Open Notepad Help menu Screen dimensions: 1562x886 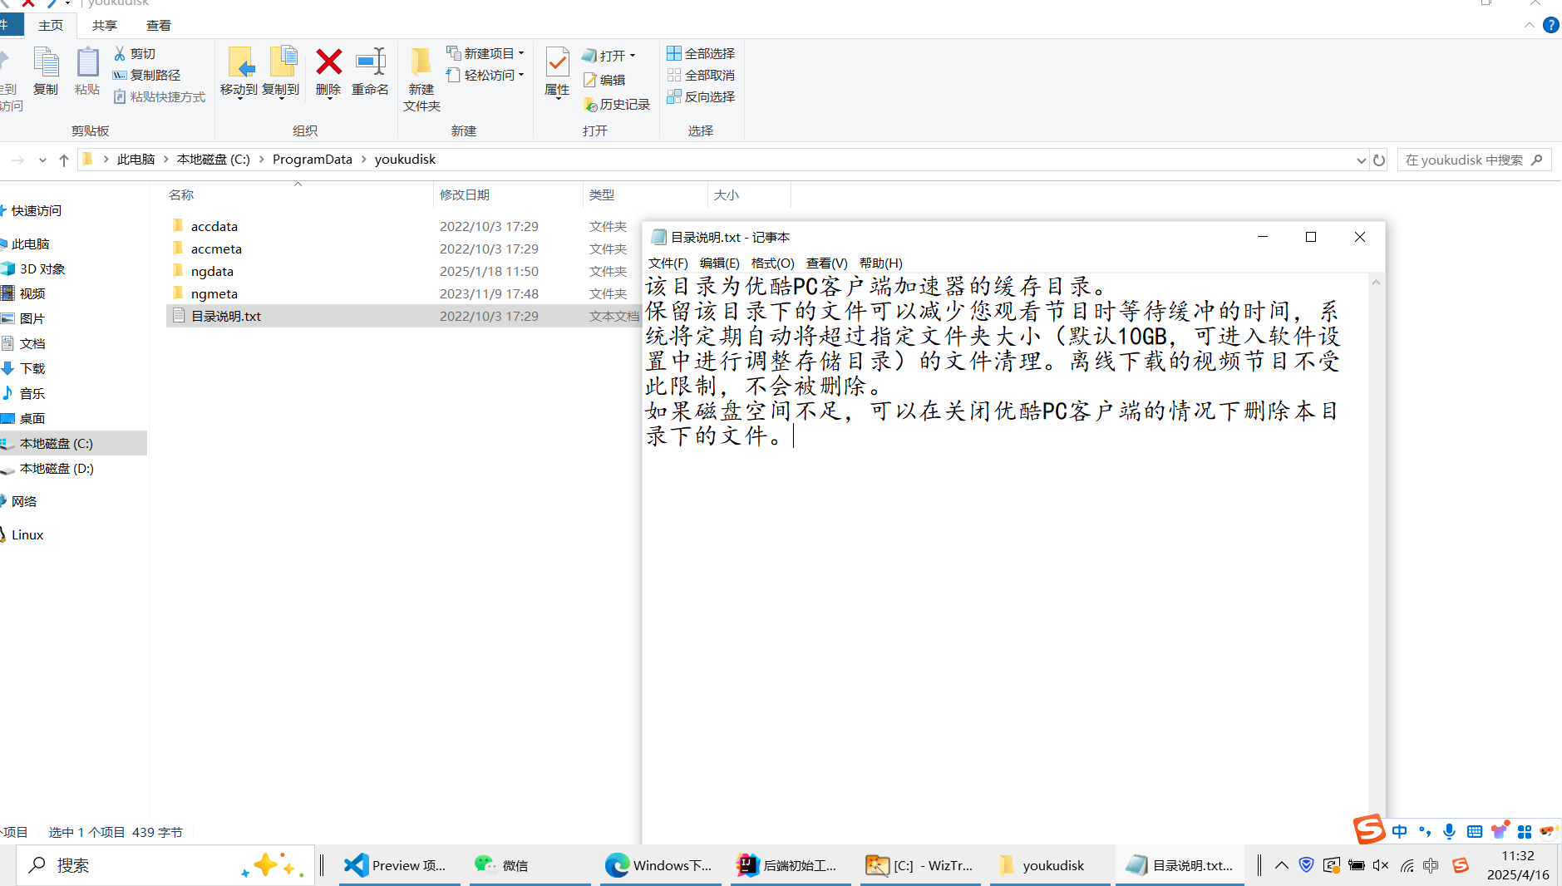[x=880, y=263]
